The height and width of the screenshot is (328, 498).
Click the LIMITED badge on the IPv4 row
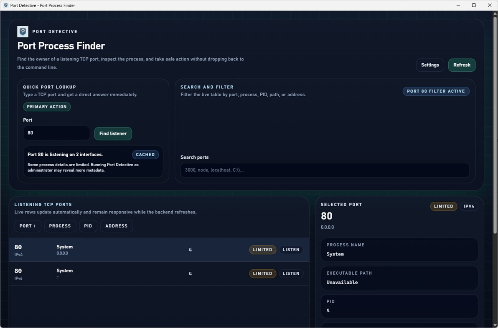[x=262, y=250]
